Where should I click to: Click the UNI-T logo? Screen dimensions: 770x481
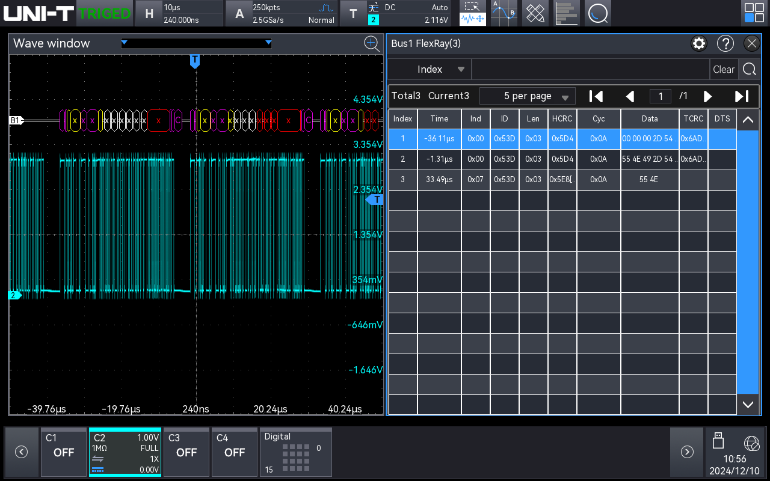[x=38, y=13]
